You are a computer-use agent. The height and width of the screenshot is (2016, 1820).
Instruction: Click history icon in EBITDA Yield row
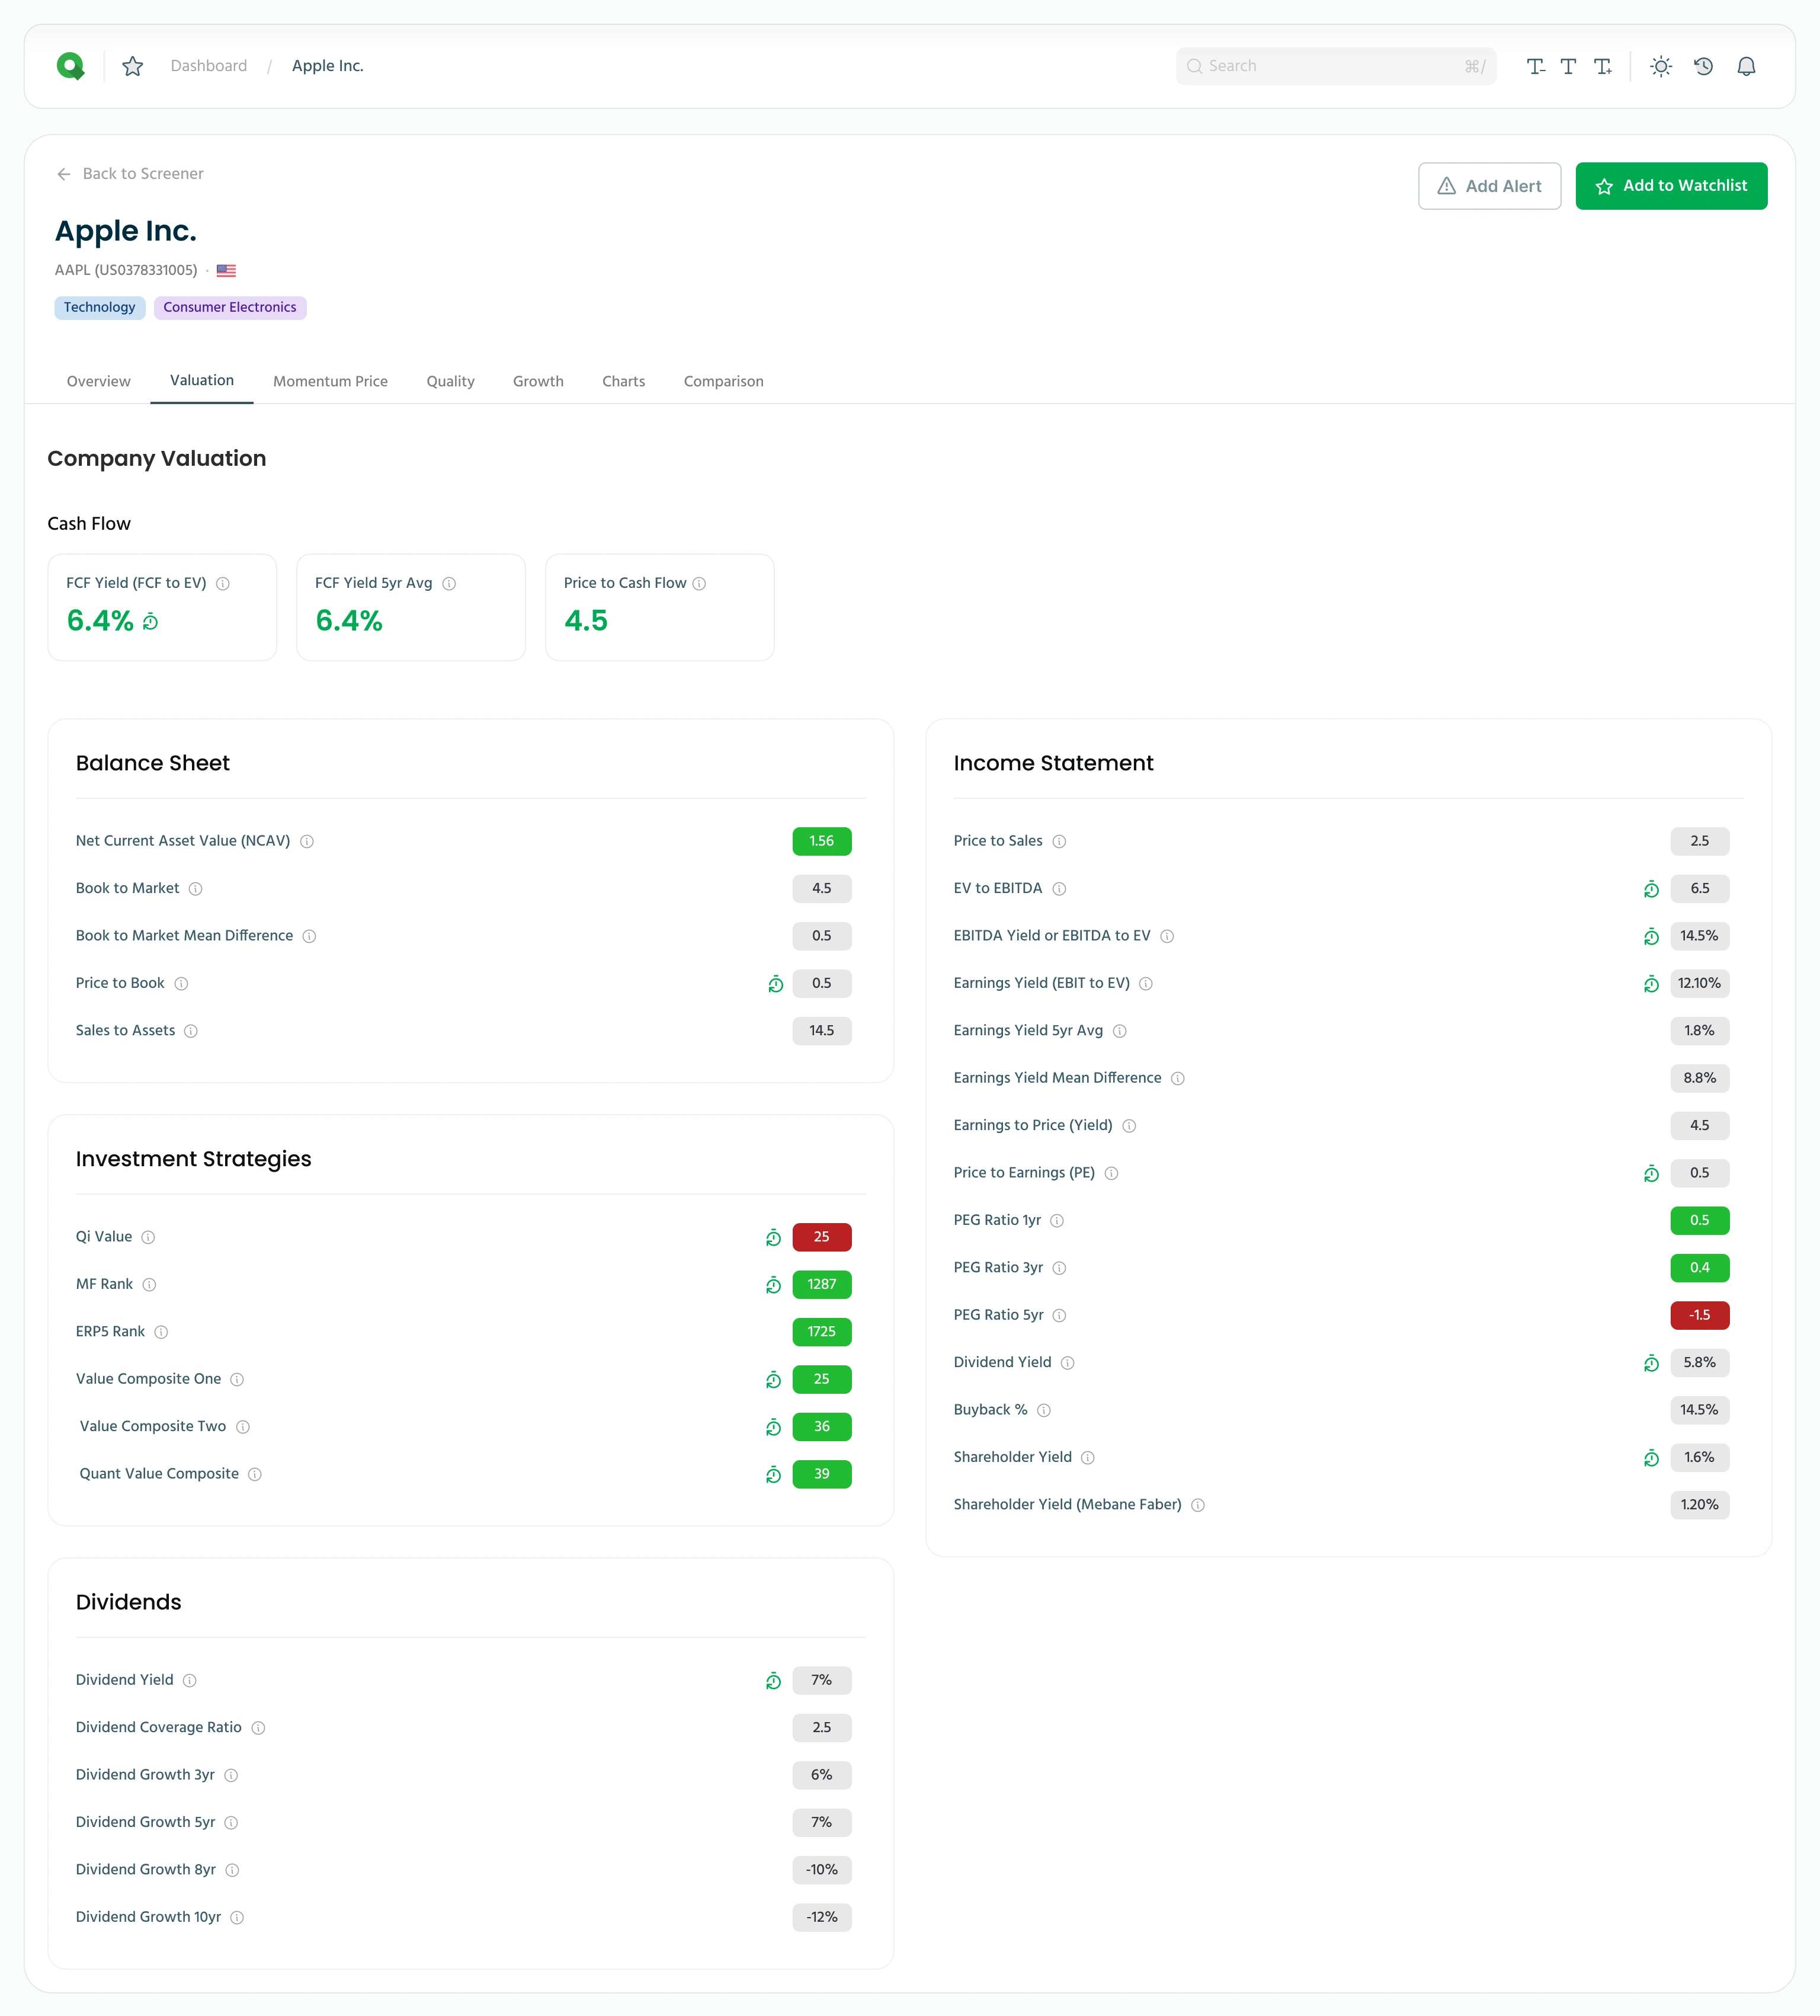pos(1651,937)
